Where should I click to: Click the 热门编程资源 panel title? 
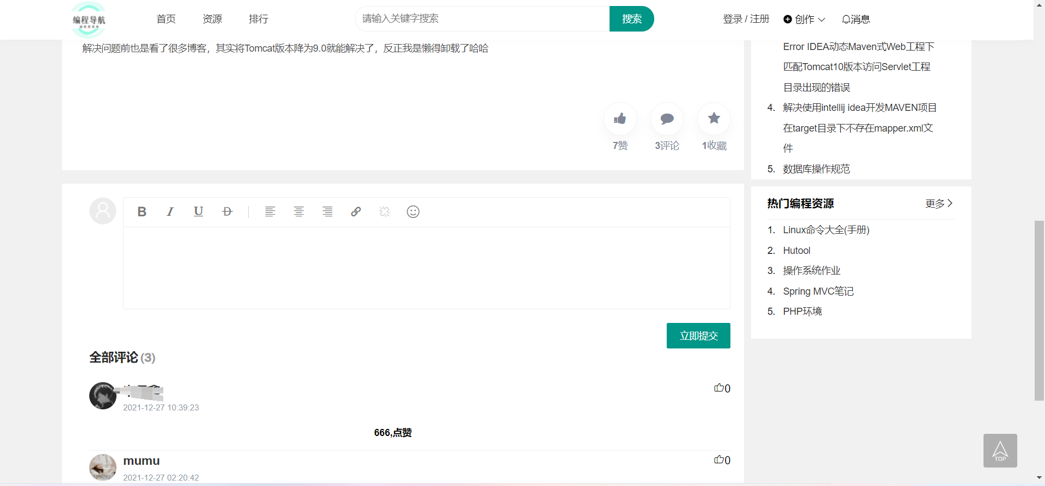coord(801,203)
